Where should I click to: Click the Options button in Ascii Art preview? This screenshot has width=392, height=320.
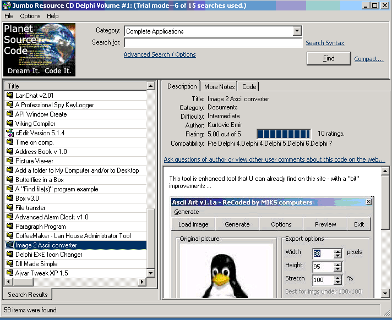[x=281, y=224]
